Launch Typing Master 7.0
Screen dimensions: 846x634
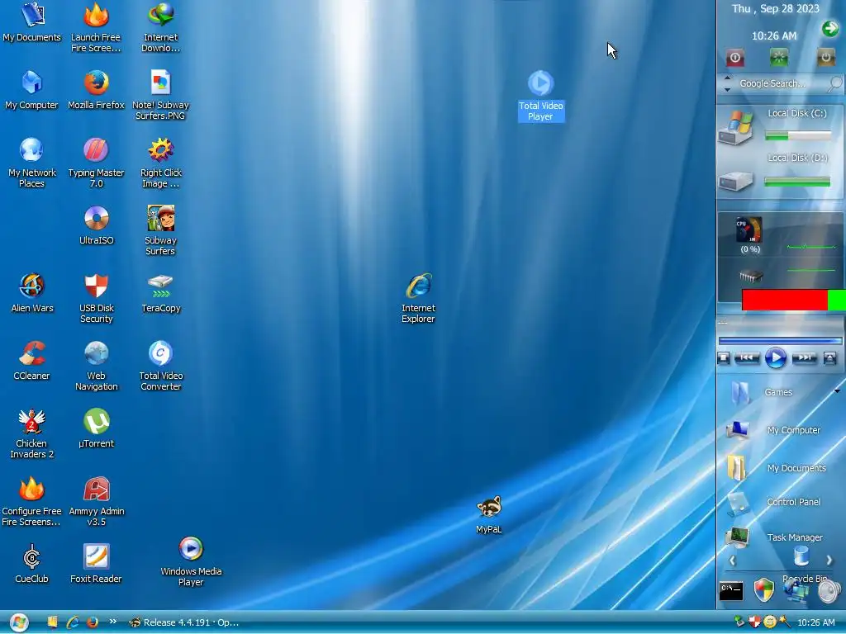pyautogui.click(x=96, y=163)
